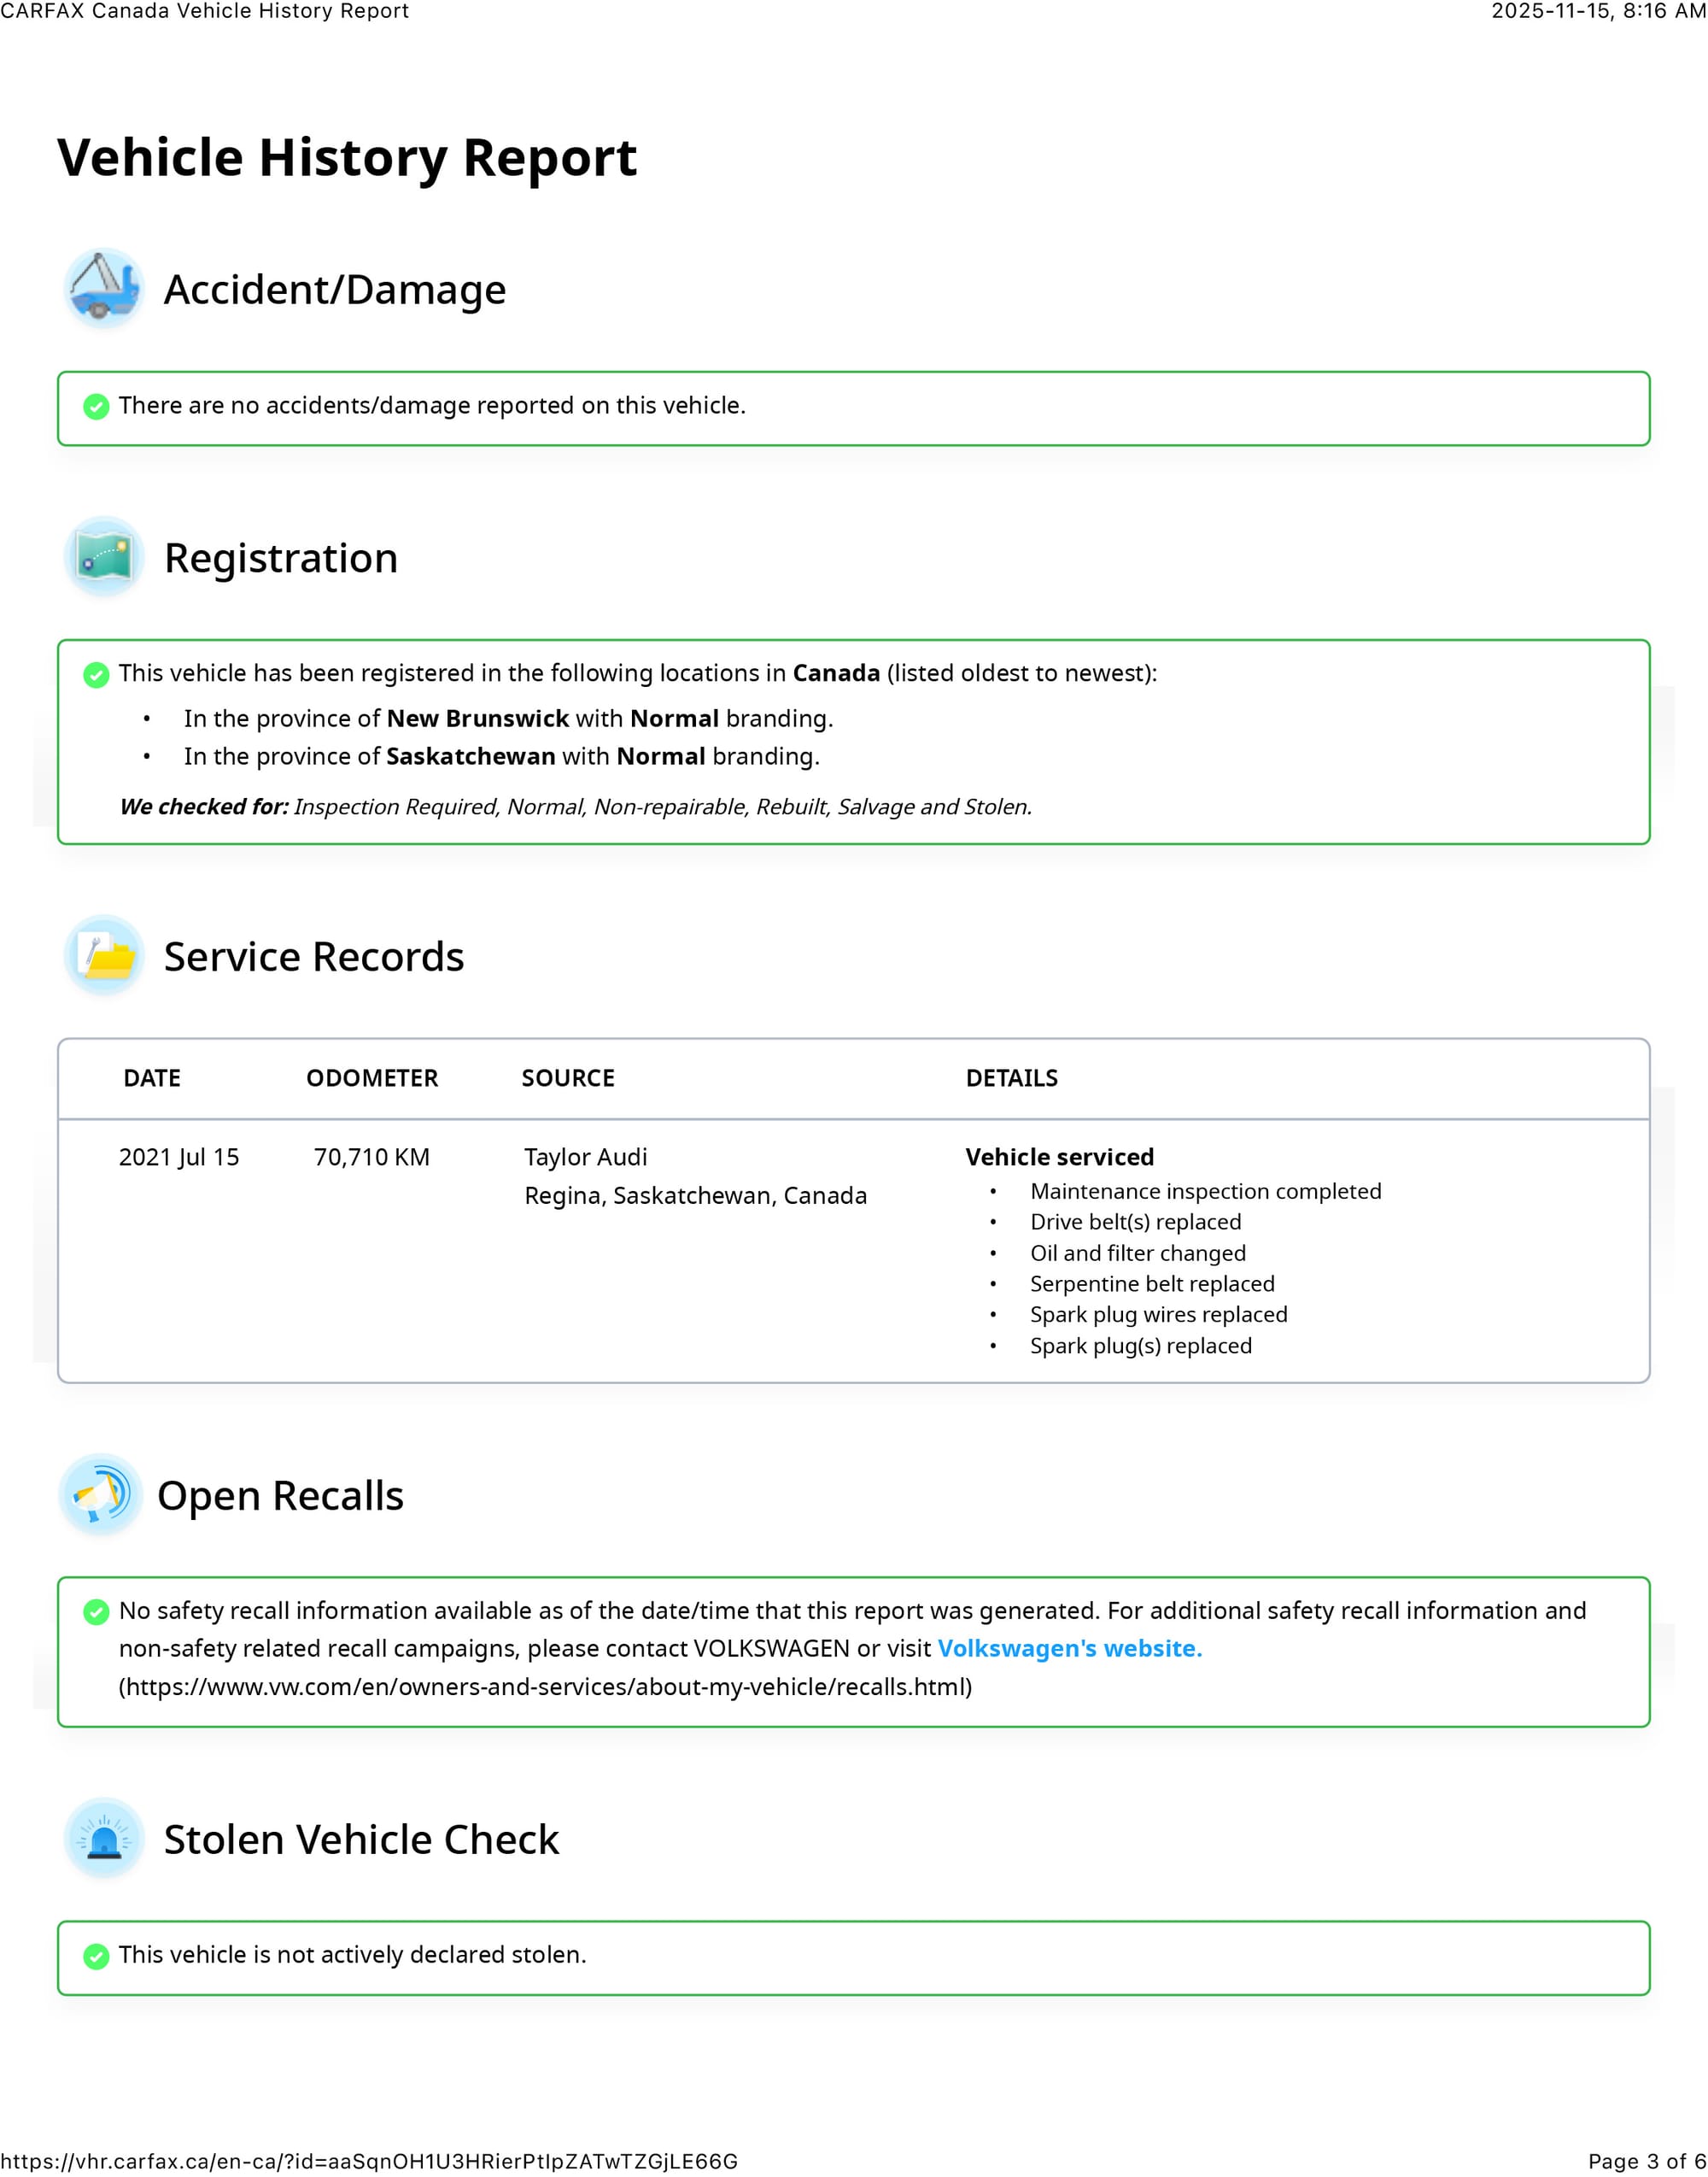Click the green checkmark beside no accidents message
Image resolution: width=1708 pixels, height=2177 pixels.
[x=96, y=406]
